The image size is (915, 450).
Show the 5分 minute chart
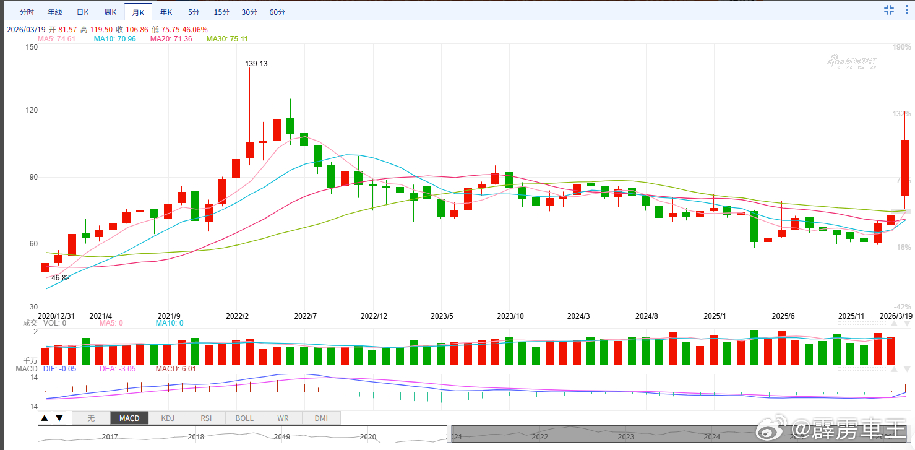[x=194, y=12]
